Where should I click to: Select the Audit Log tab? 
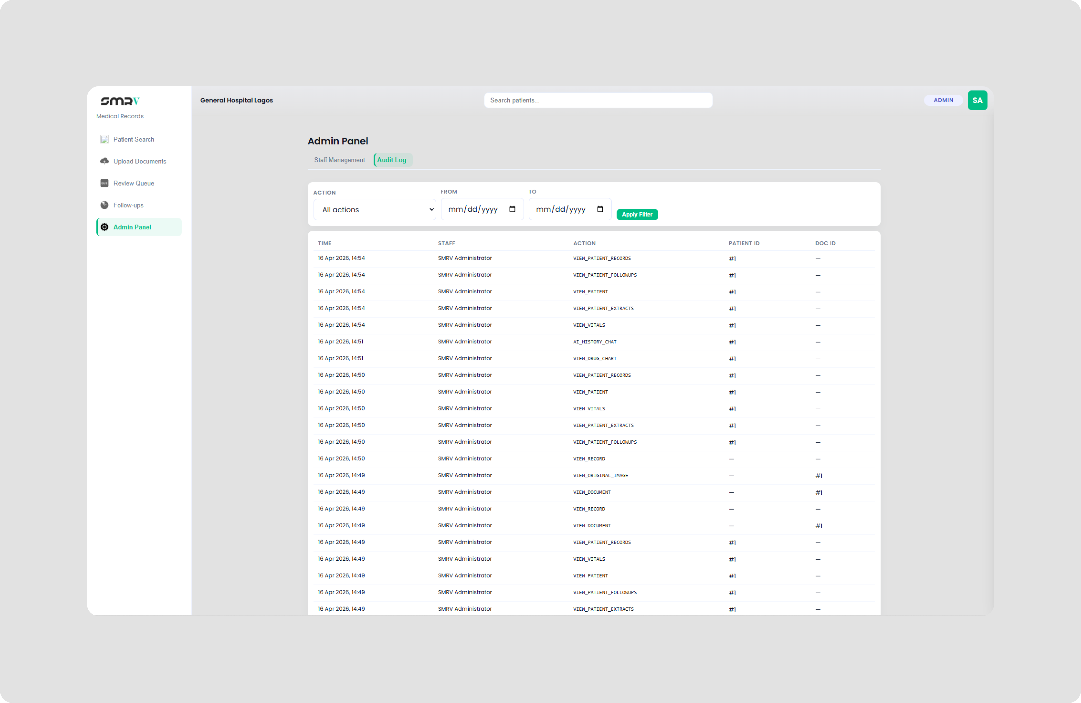(x=392, y=160)
